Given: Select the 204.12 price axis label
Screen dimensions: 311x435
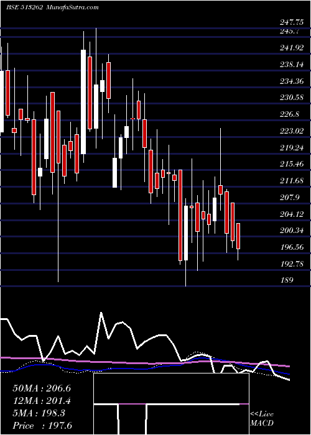Looking at the screenshot, I should click(x=292, y=214).
